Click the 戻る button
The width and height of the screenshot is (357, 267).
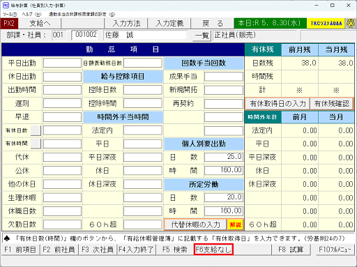[213, 24]
